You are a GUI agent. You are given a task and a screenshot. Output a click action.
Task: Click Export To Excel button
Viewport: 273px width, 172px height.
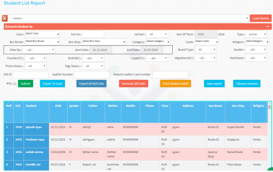click(x=53, y=83)
